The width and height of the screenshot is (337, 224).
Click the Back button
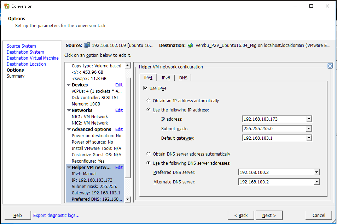click(x=241, y=216)
